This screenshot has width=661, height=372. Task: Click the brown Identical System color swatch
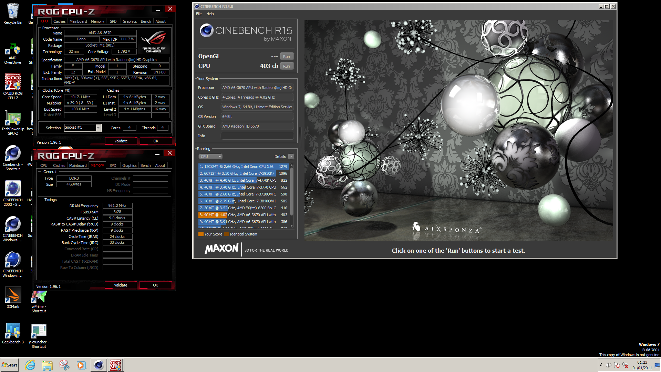click(x=226, y=234)
